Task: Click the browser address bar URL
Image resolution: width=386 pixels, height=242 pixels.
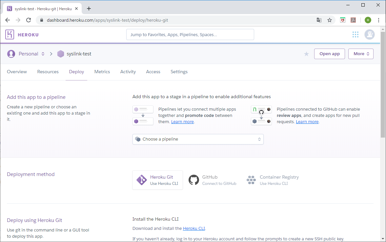Action: tap(107, 20)
